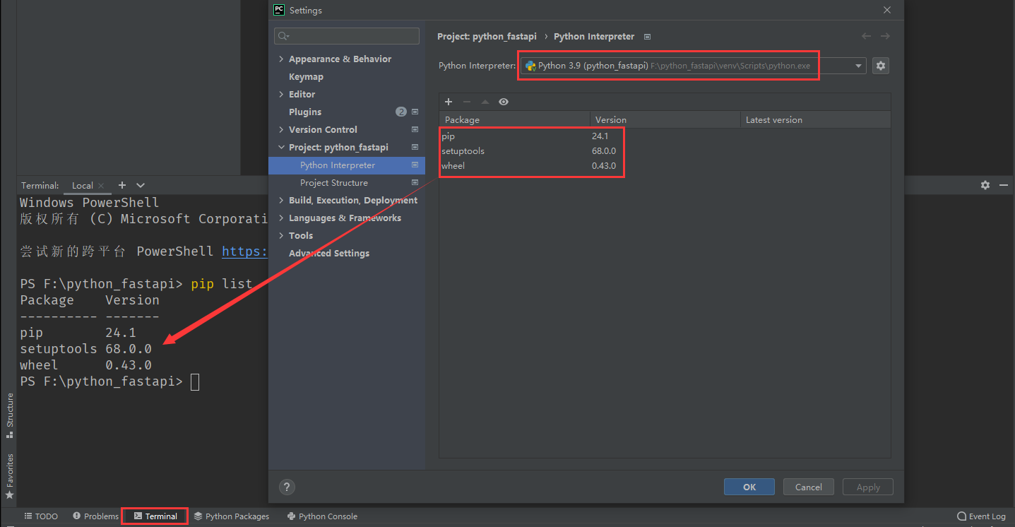Switch to the Python Packages tab
Screen dimensions: 1015x527
pos(232,516)
